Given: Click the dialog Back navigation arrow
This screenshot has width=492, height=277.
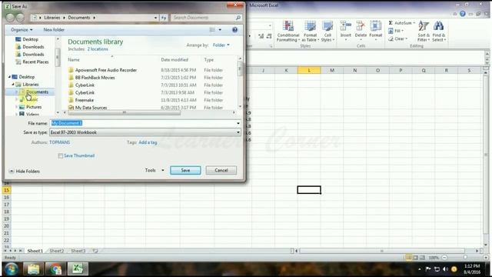Looking at the screenshot, I should [10, 18].
